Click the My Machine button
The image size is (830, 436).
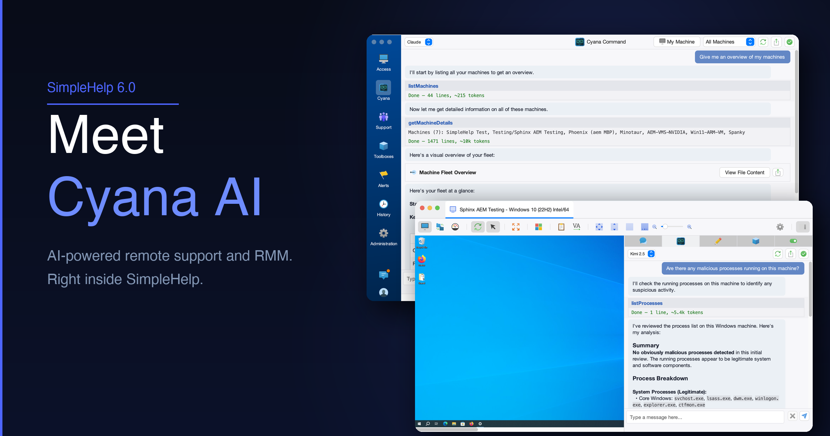pos(677,42)
